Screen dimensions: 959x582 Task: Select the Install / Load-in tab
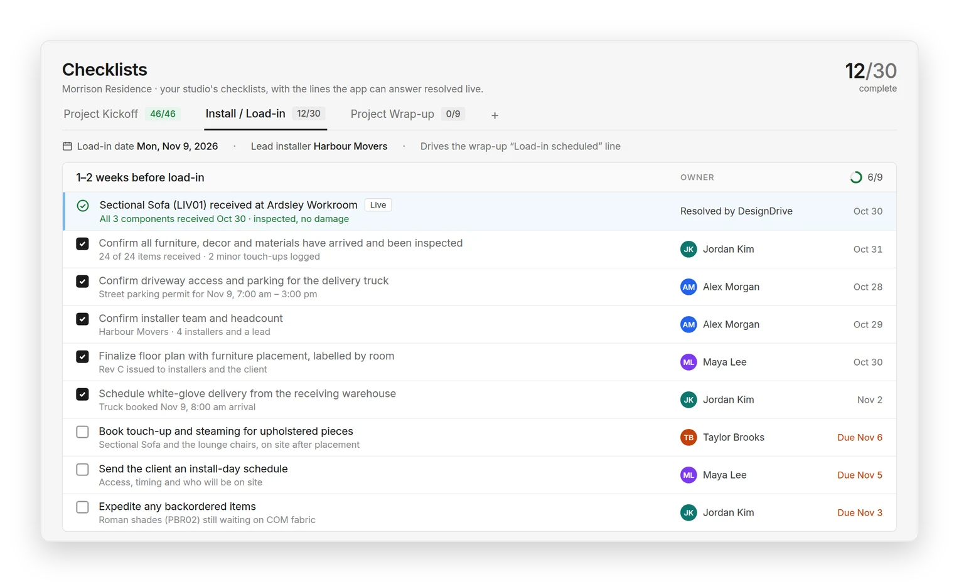pyautogui.click(x=265, y=114)
